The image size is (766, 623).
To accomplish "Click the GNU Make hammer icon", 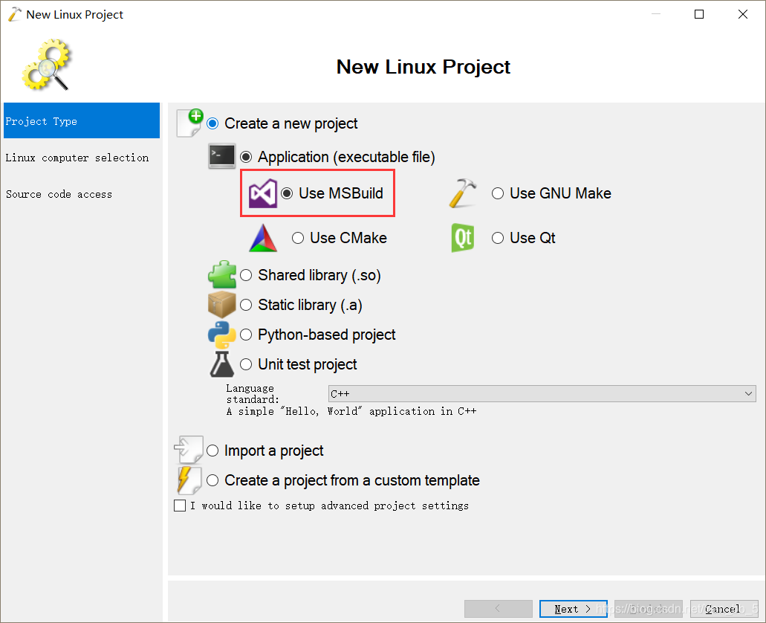I will tap(462, 193).
